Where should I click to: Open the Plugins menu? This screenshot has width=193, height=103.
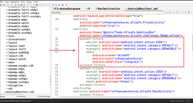click(30, 2)
